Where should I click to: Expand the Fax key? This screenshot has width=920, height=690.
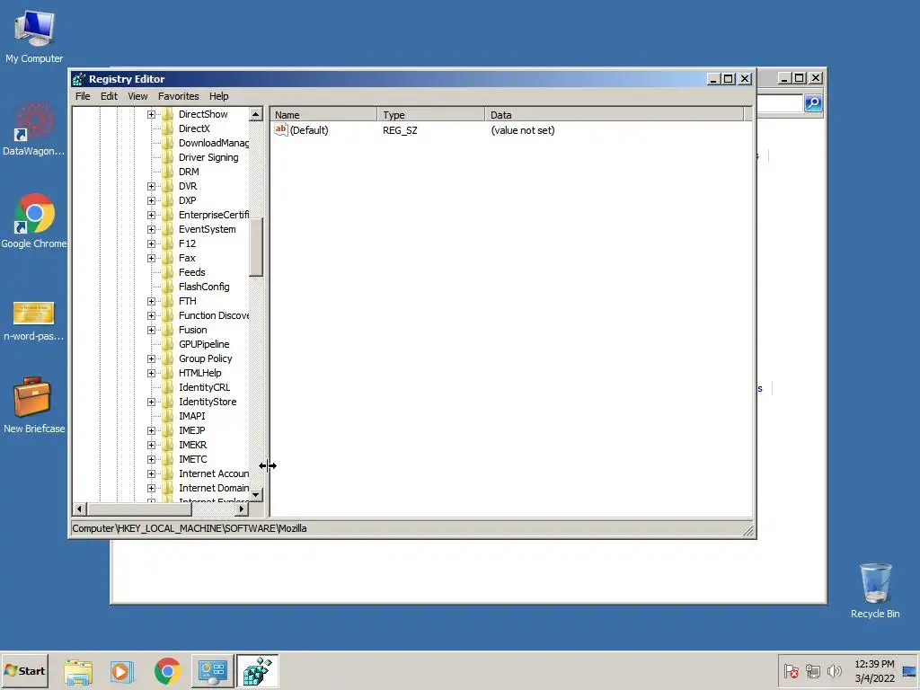click(x=151, y=258)
